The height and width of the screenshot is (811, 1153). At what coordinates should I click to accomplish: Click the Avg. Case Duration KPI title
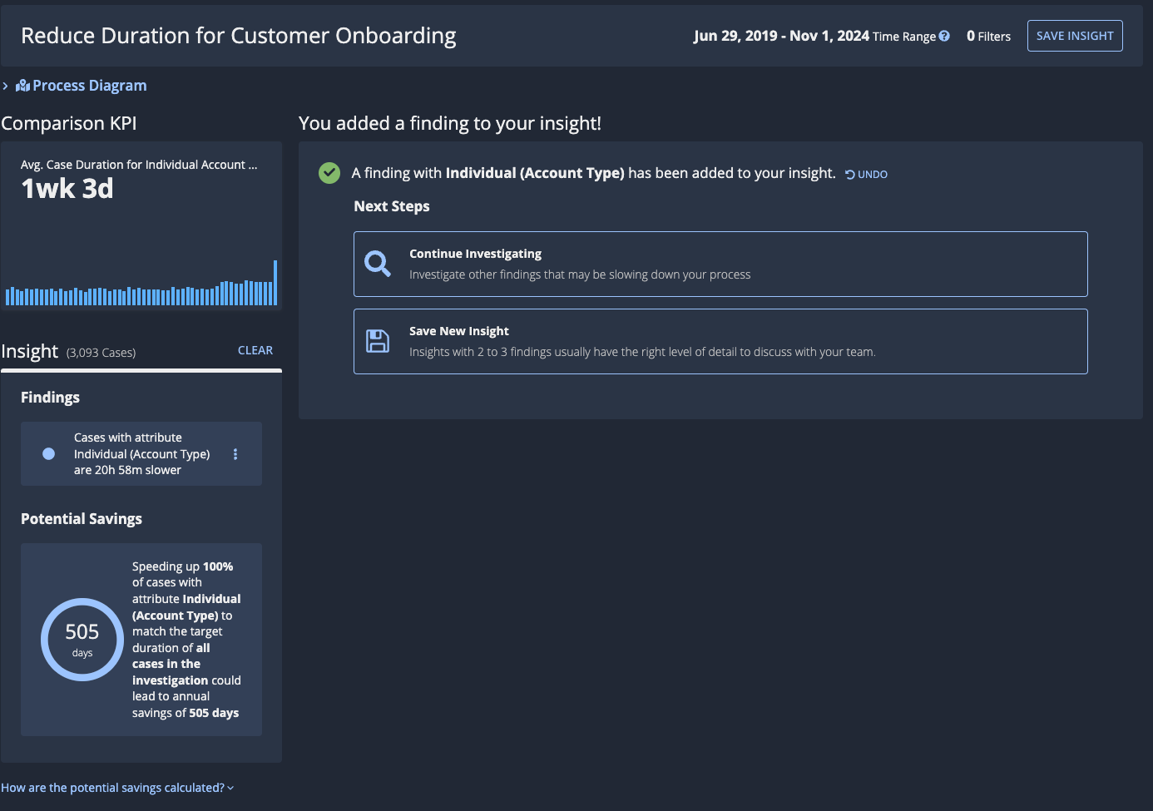coord(139,165)
